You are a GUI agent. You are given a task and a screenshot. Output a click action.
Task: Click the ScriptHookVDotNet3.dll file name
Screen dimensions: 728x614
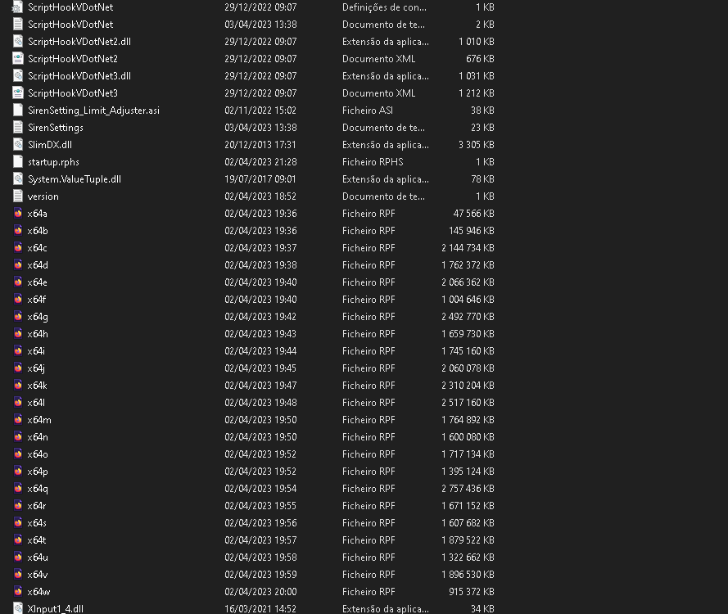tap(79, 76)
